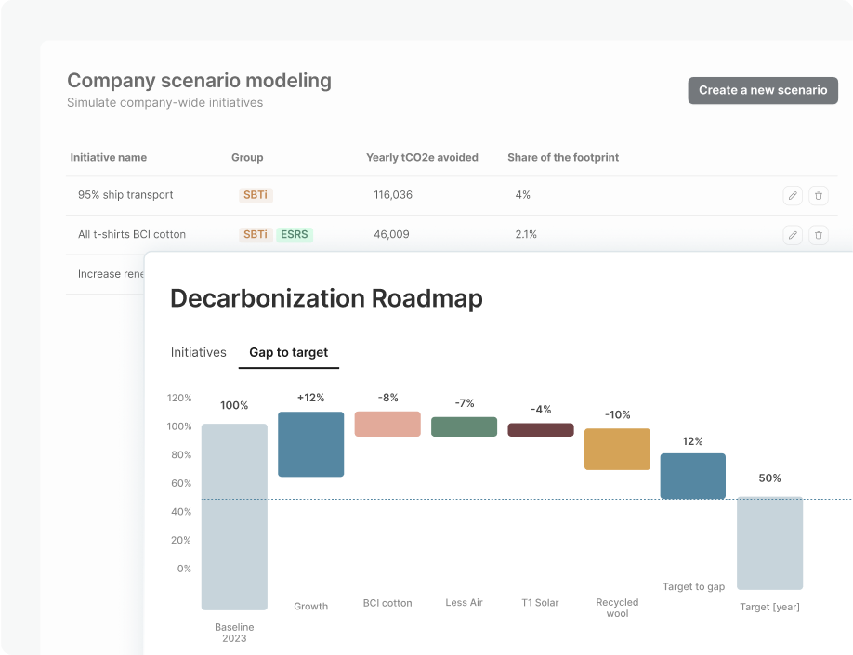Click Create a new scenario button
This screenshot has height=655, width=853.
pos(763,90)
